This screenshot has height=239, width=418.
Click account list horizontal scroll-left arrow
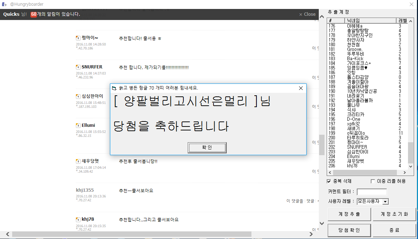[330, 173]
